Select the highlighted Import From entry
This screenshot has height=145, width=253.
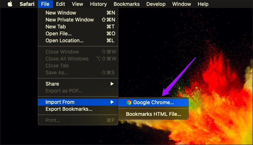coord(78,102)
